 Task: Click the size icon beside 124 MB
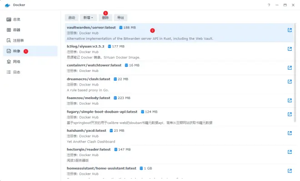[143, 112]
